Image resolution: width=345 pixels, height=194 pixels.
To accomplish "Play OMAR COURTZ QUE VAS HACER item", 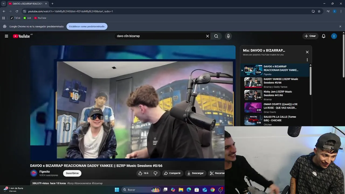I will 274,108.
